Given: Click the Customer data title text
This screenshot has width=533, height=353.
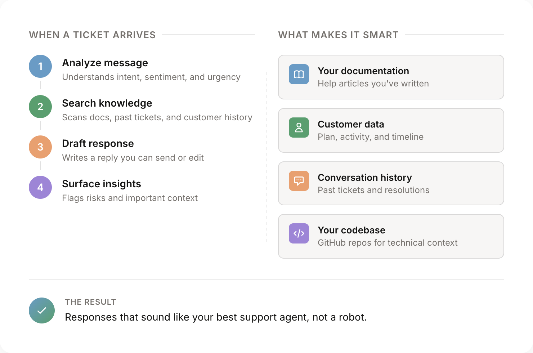Looking at the screenshot, I should point(351,124).
